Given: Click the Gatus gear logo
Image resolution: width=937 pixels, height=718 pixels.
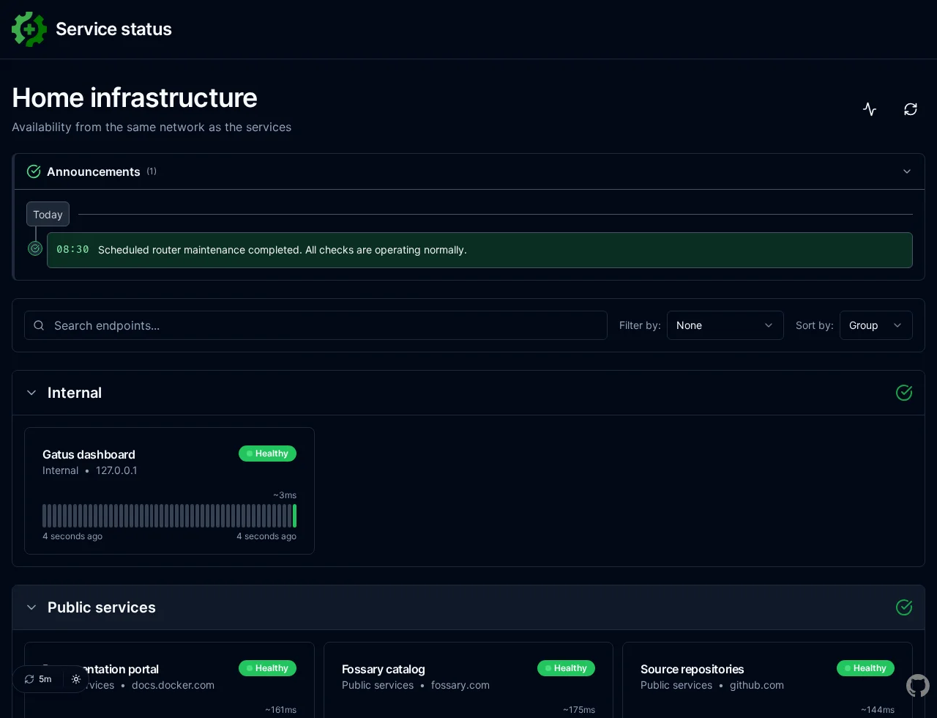Looking at the screenshot, I should (29, 29).
